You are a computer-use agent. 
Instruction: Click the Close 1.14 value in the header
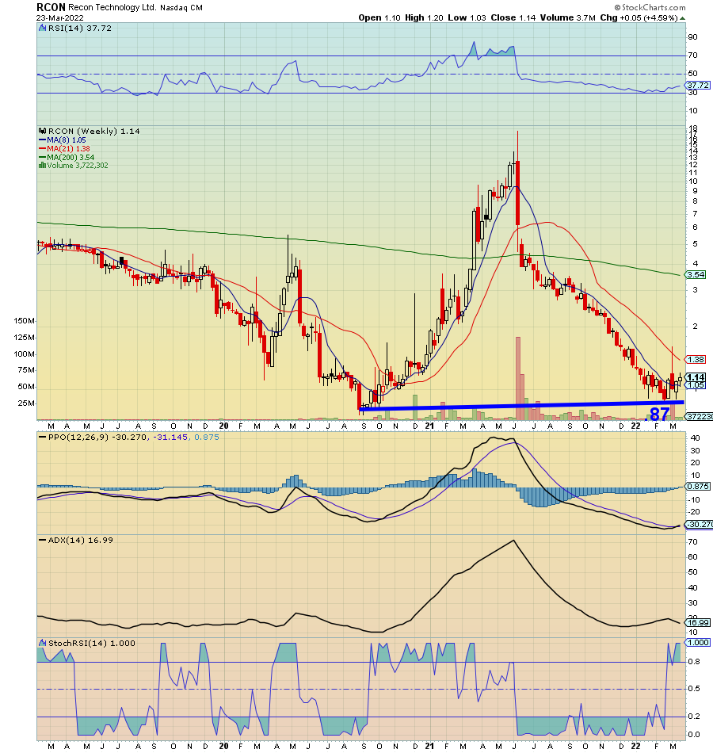513,17
